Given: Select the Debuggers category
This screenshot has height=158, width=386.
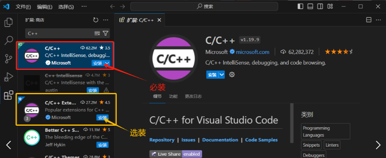Looking at the screenshot, I should point(313,155).
